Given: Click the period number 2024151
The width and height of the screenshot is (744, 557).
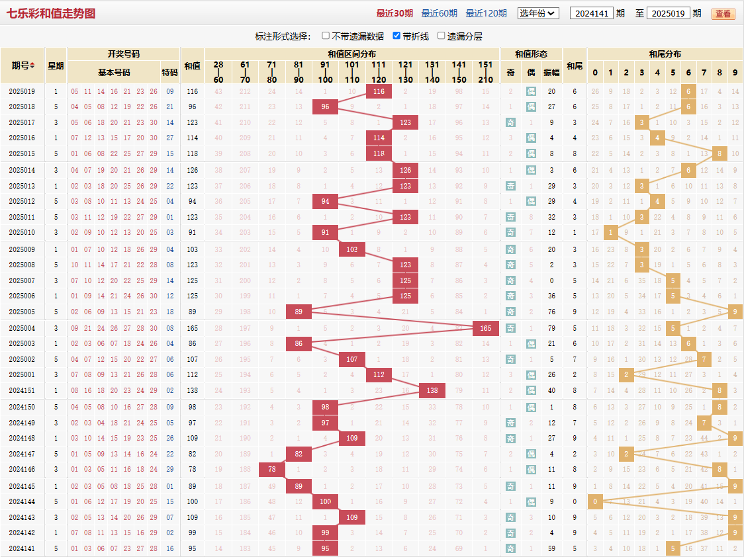Looking at the screenshot, I should 22,390.
